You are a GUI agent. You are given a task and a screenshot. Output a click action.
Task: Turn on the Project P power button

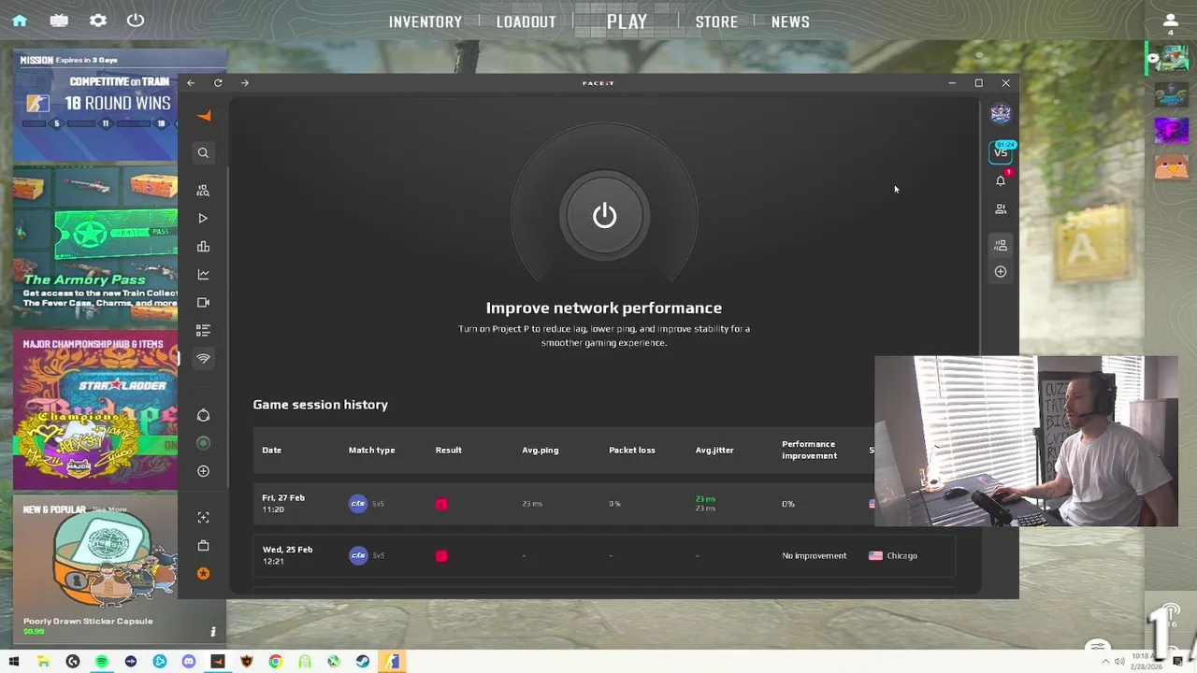604,216
